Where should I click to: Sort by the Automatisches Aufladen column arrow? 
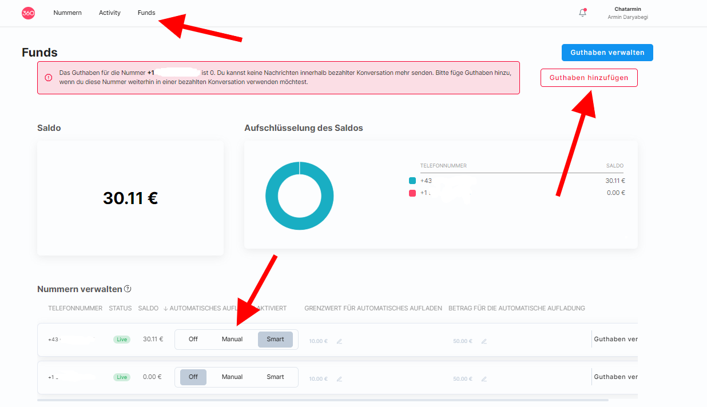click(x=166, y=309)
